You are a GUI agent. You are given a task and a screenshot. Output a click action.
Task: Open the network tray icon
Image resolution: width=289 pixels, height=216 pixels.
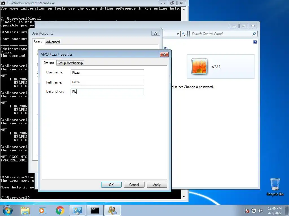(254, 211)
